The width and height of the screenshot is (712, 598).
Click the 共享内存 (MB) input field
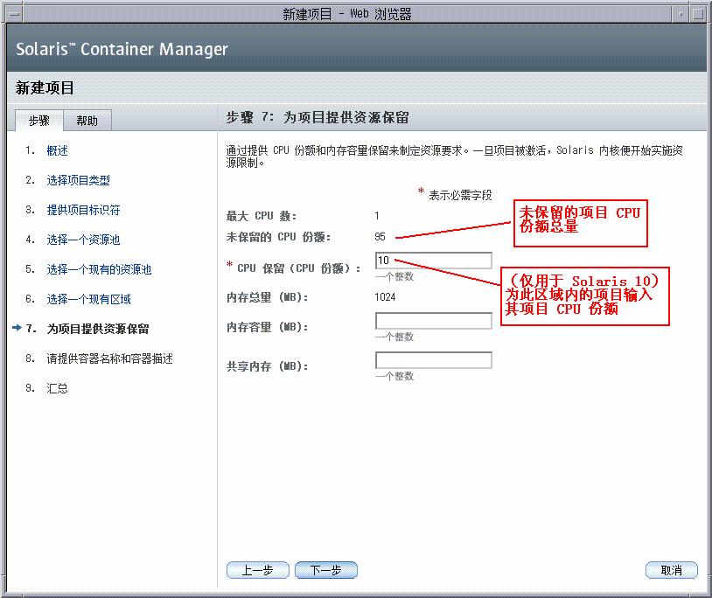pos(434,360)
